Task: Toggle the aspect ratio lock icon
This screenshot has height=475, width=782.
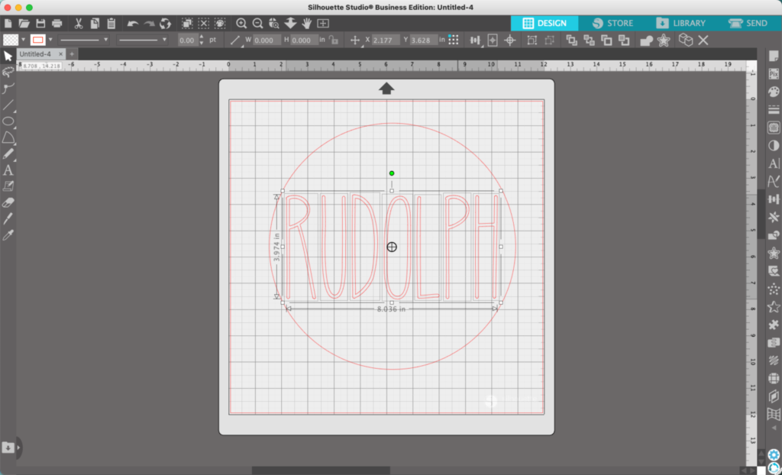Action: click(334, 40)
